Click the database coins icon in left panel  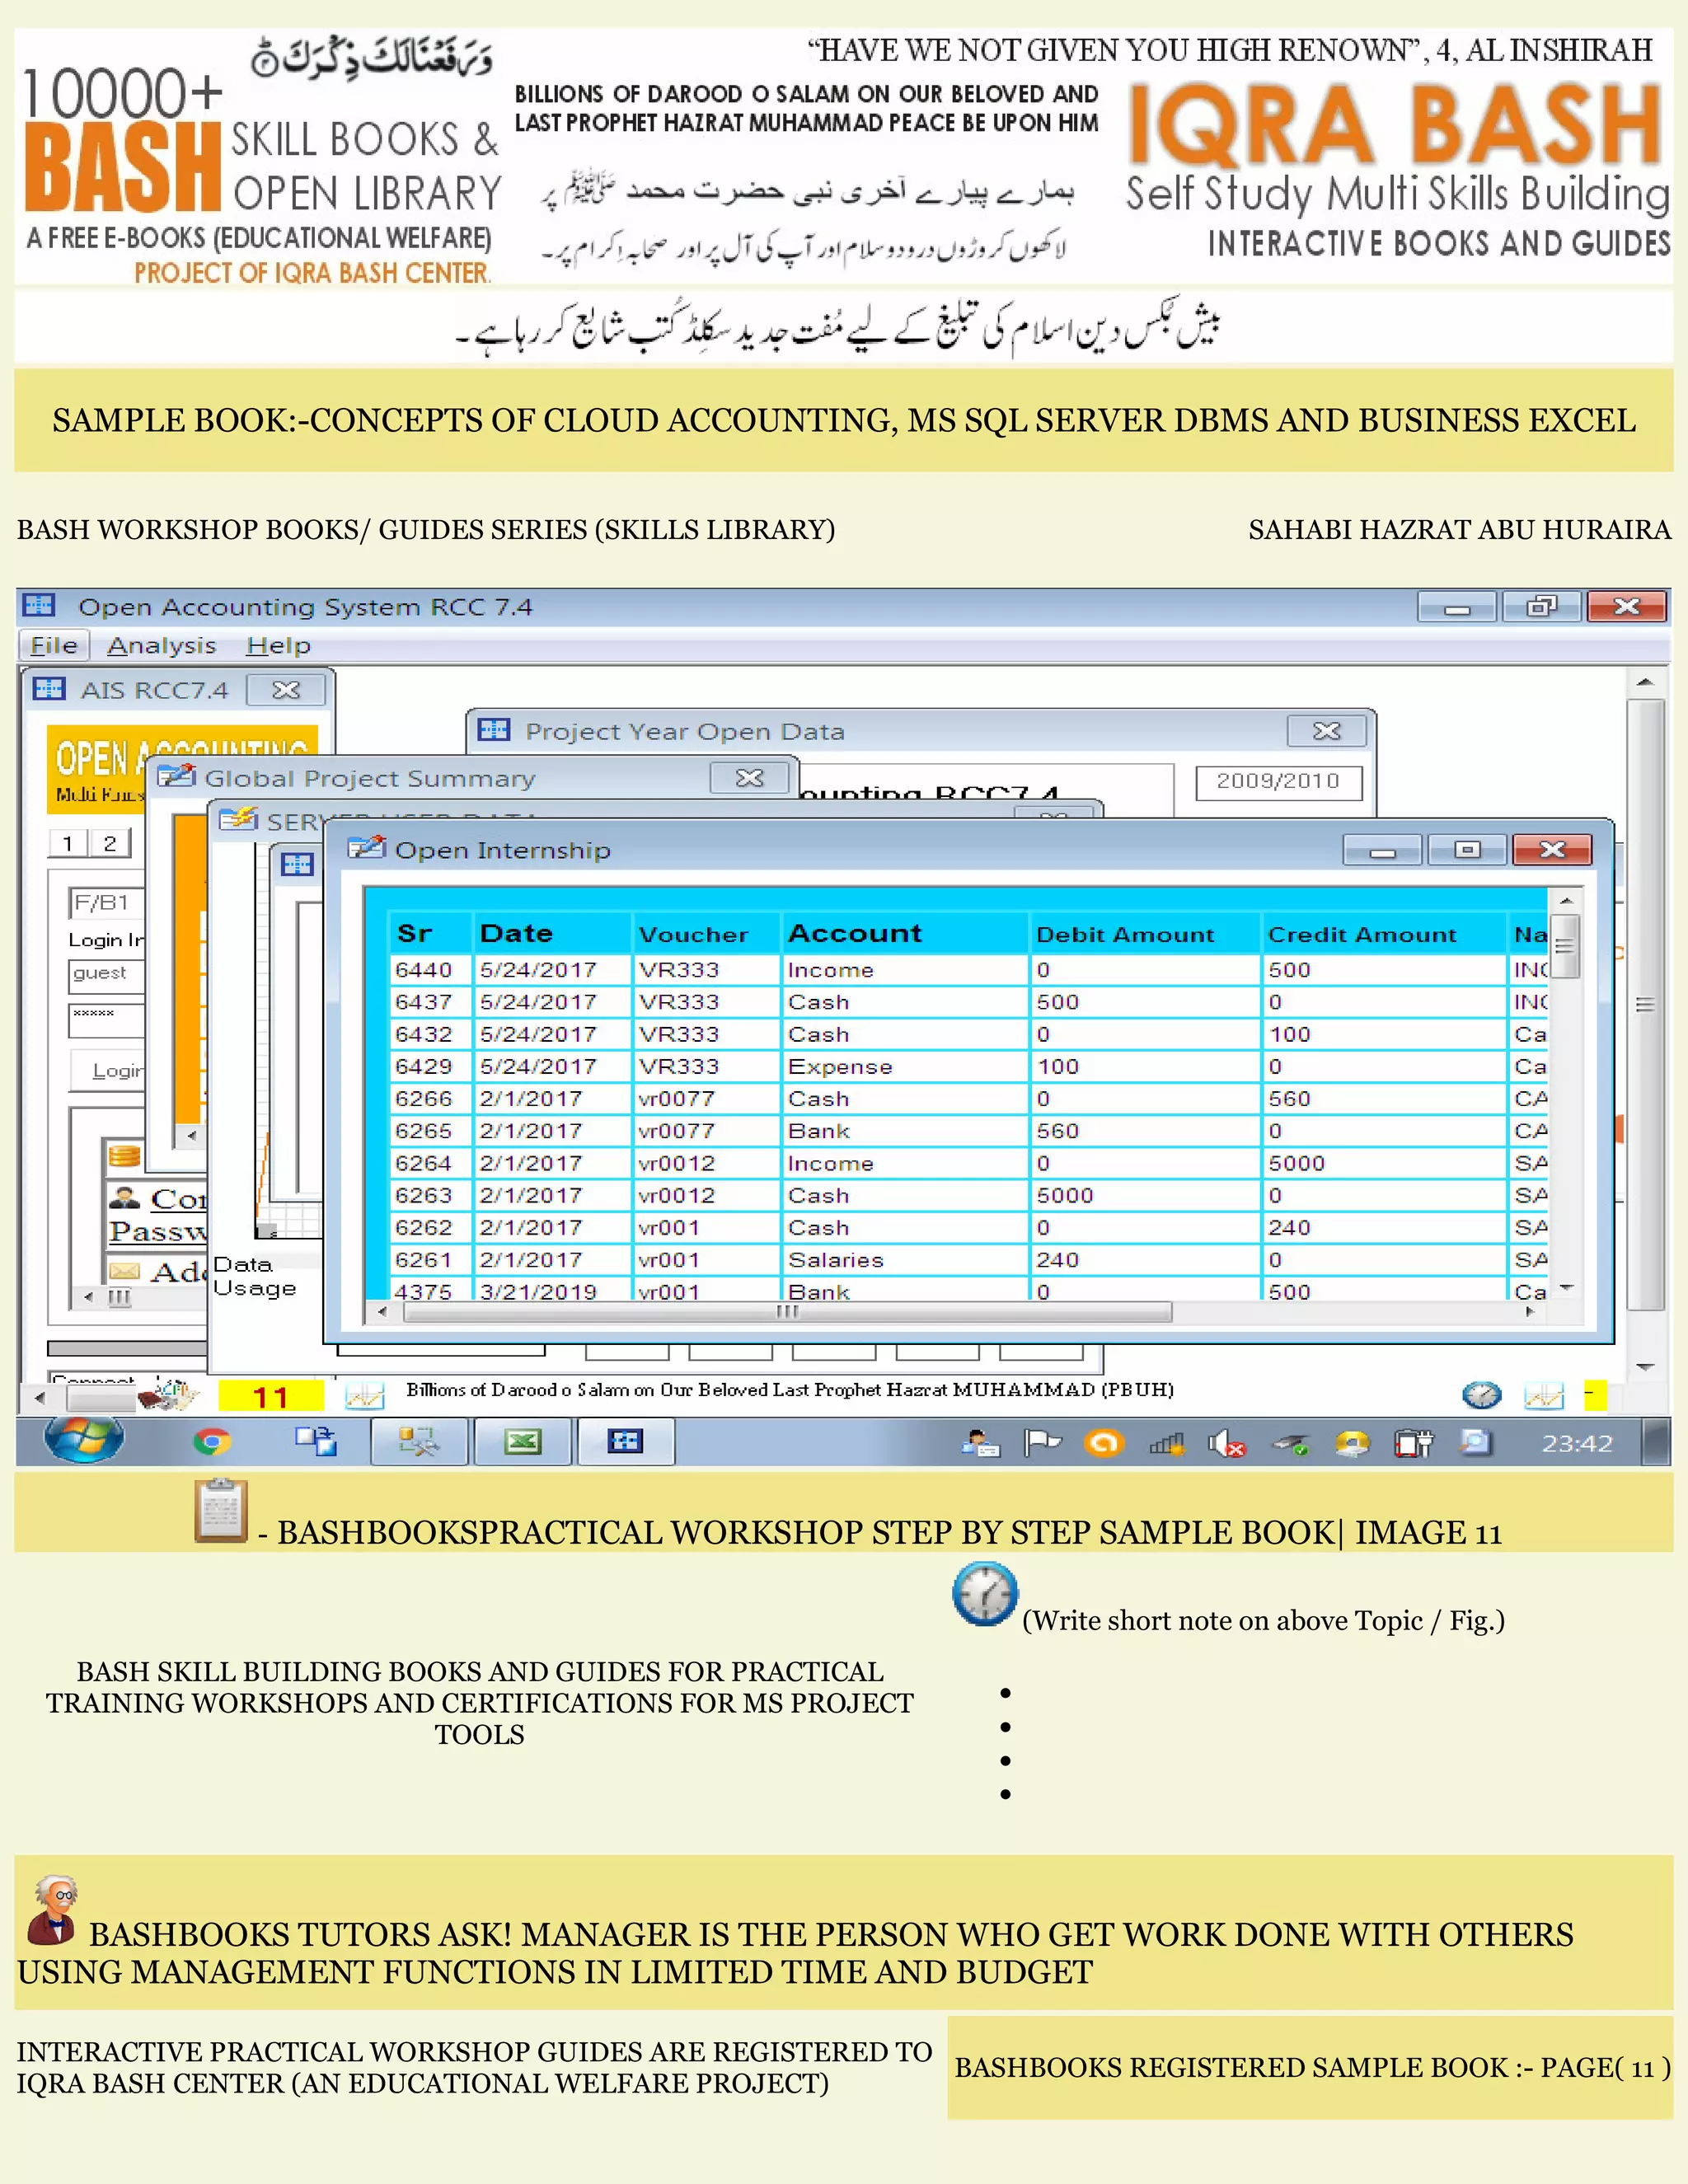[x=124, y=1157]
